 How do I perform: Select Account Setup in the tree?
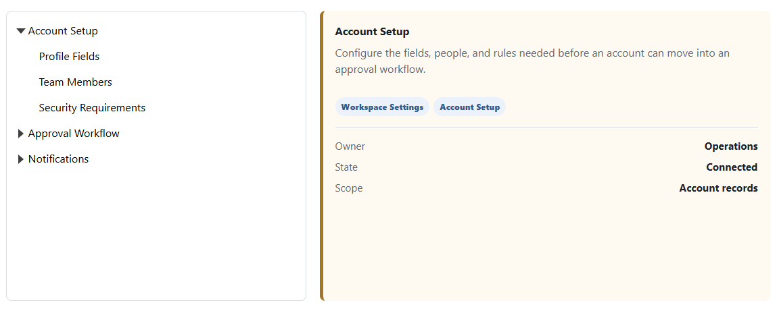[63, 30]
